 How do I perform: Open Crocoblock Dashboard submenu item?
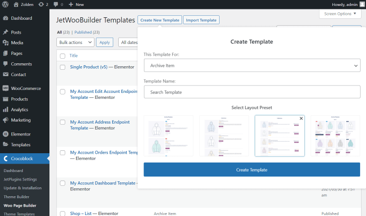pos(13,171)
